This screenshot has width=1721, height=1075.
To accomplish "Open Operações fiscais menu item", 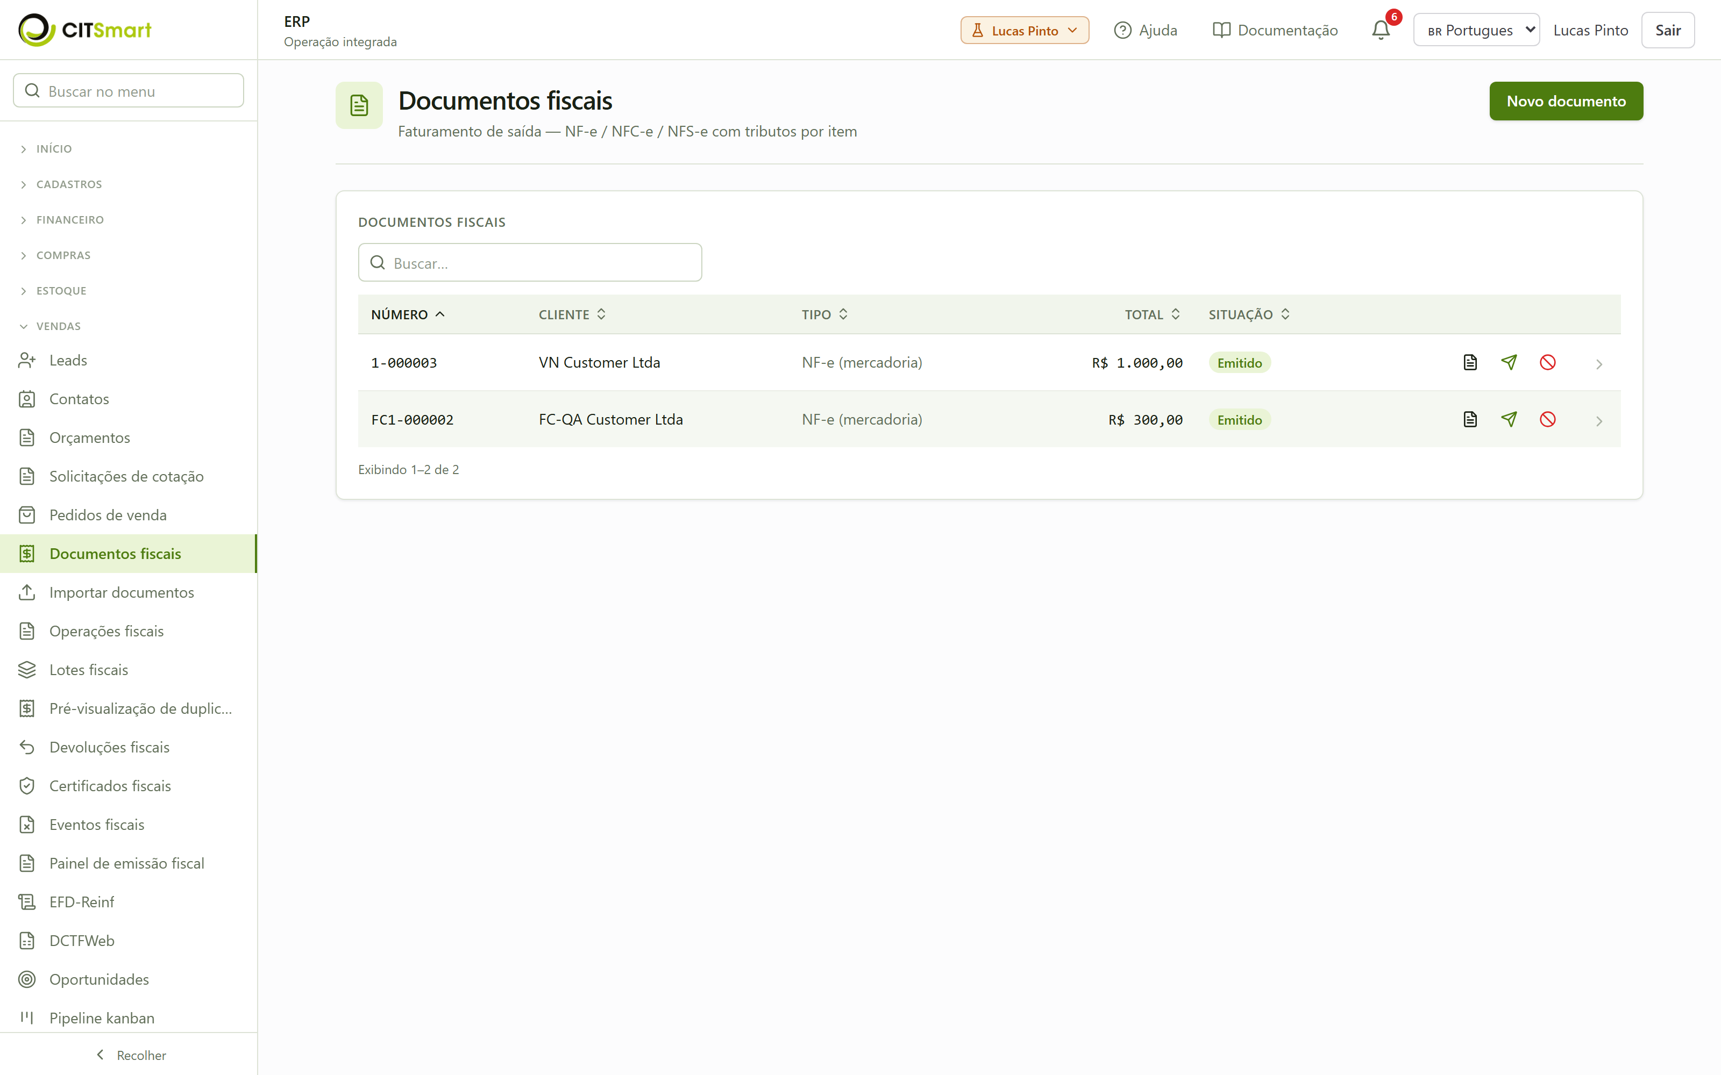I will (128, 632).
